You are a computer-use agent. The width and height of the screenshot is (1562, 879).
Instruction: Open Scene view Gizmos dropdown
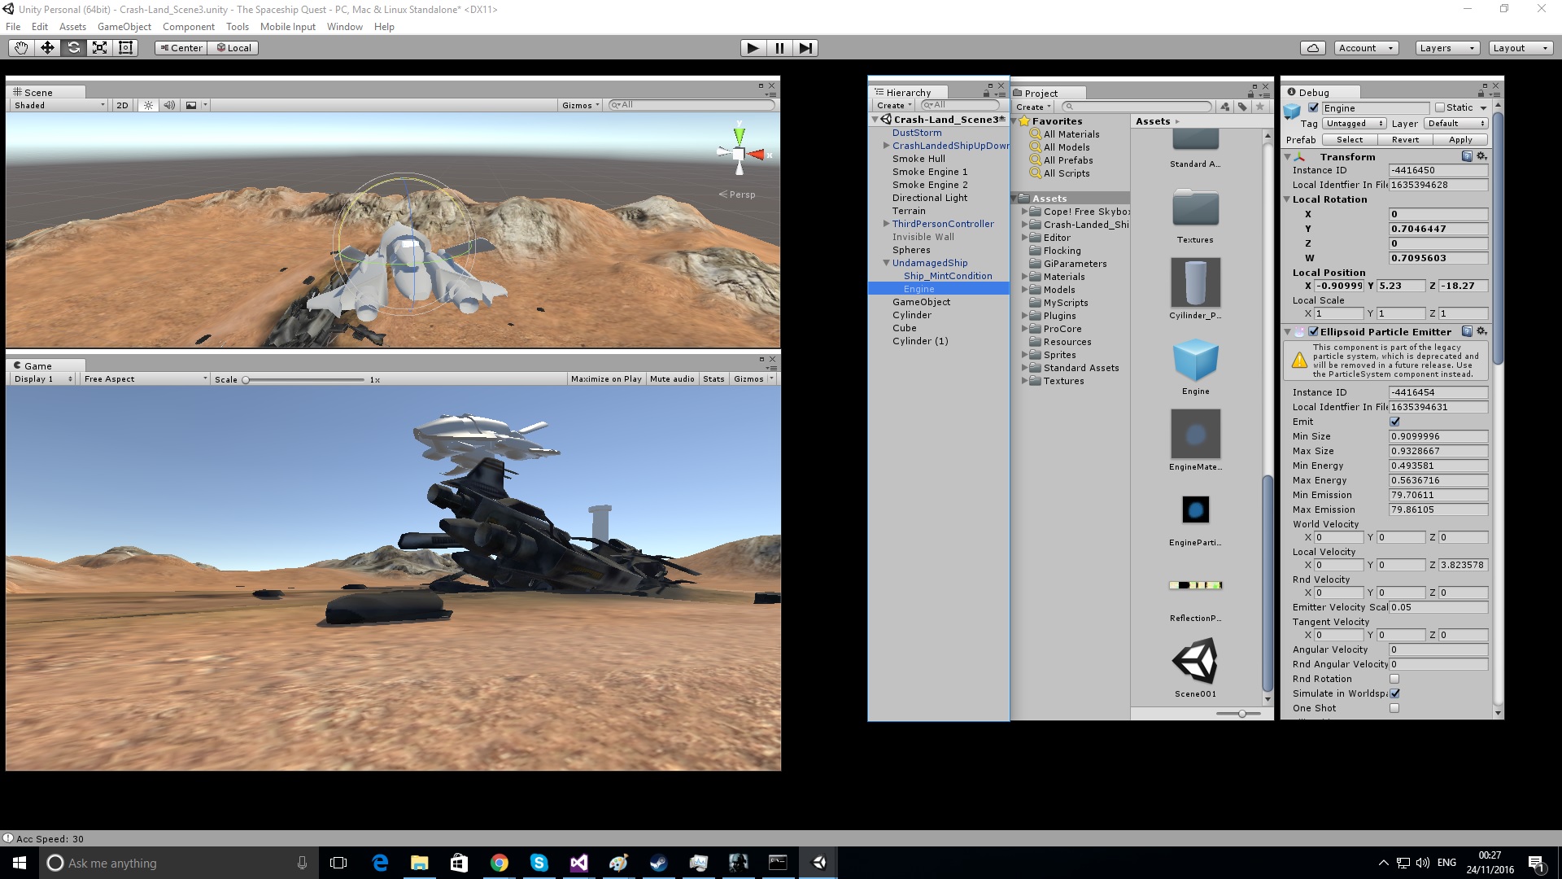click(581, 105)
